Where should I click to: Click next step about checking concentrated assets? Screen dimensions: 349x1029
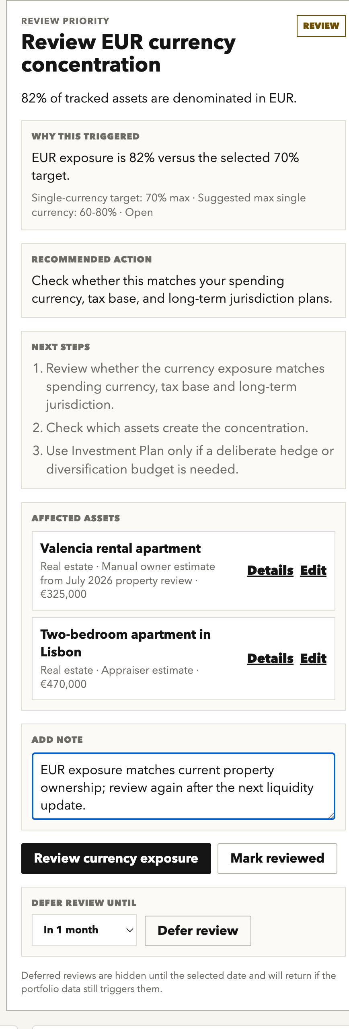[x=177, y=428]
